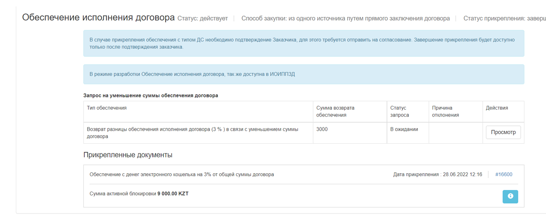
Task: Click the 'Статус: действует' label
Action: [x=203, y=19]
